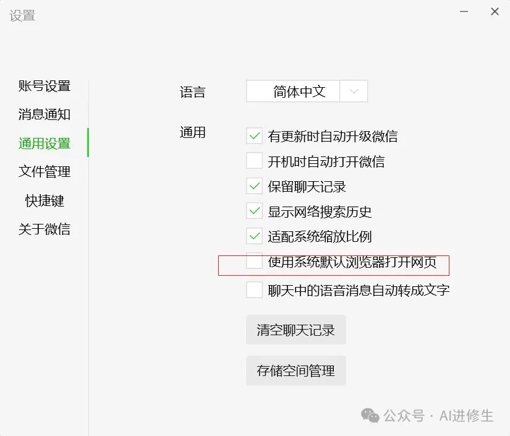
Task: Toggle 显示网络搜索历史 checkbox
Action: pyautogui.click(x=254, y=212)
